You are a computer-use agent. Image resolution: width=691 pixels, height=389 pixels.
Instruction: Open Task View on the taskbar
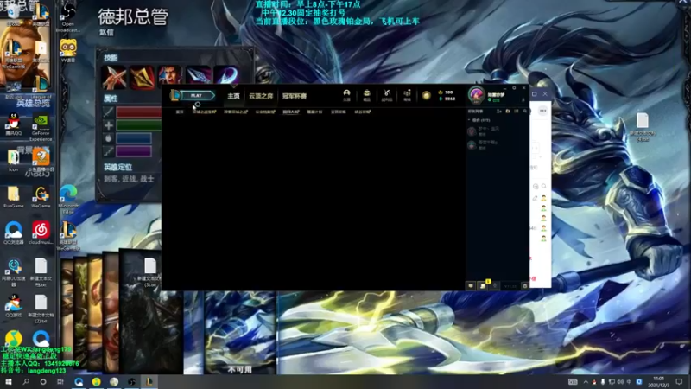(x=60, y=381)
